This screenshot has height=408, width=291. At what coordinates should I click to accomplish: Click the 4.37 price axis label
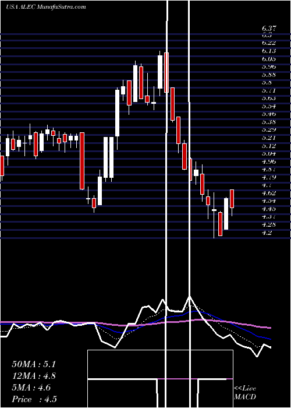point(269,216)
